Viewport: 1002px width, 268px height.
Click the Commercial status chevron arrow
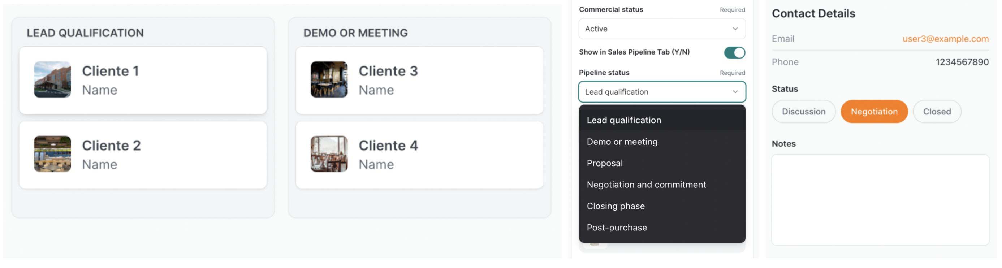(735, 29)
